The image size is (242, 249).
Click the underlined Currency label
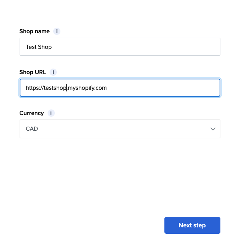[32, 113]
